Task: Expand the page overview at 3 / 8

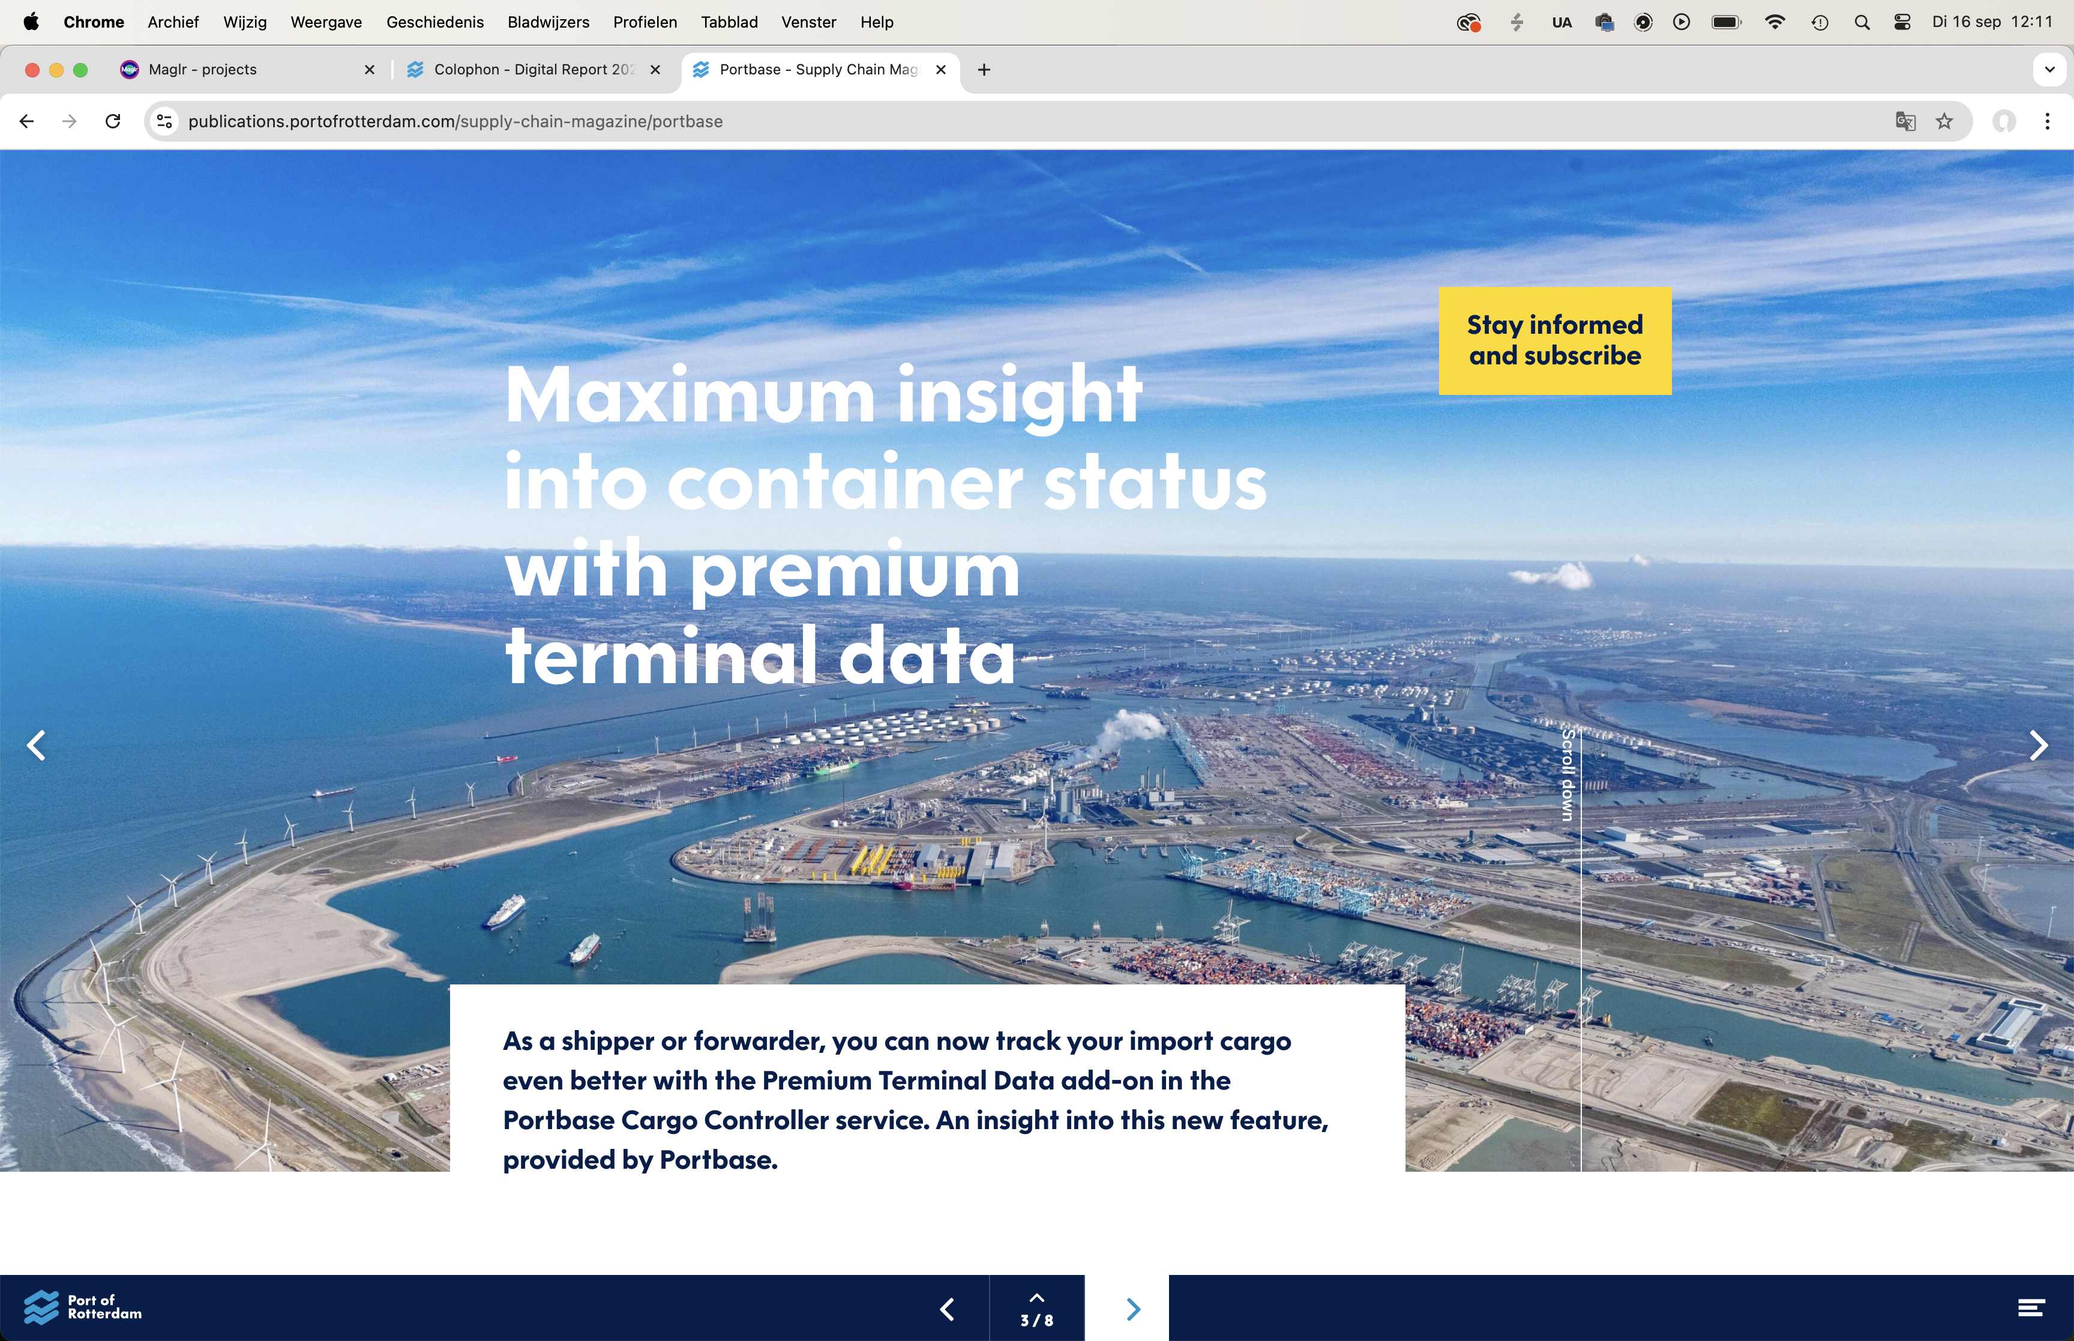Action: point(1036,1309)
